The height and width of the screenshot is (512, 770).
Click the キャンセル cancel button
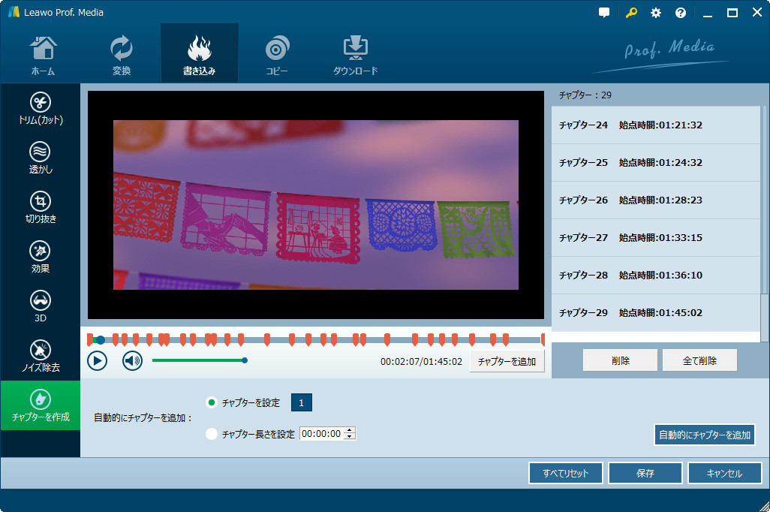click(725, 473)
